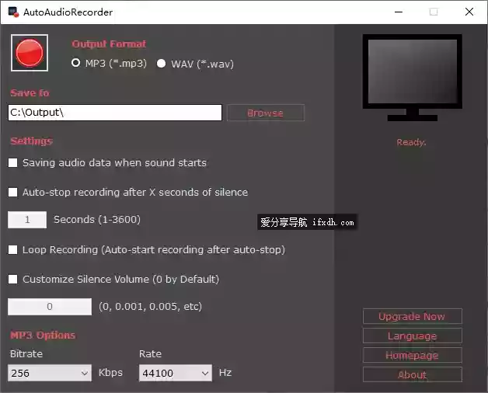Open the About button
The height and width of the screenshot is (393, 488).
pos(412,374)
